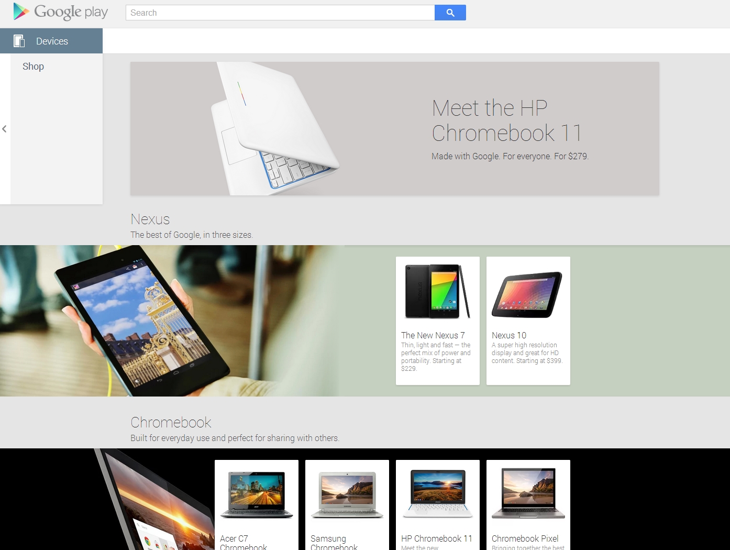Image resolution: width=730 pixels, height=550 pixels.
Task: Open The New Nexus 7 product image
Action: 438,292
